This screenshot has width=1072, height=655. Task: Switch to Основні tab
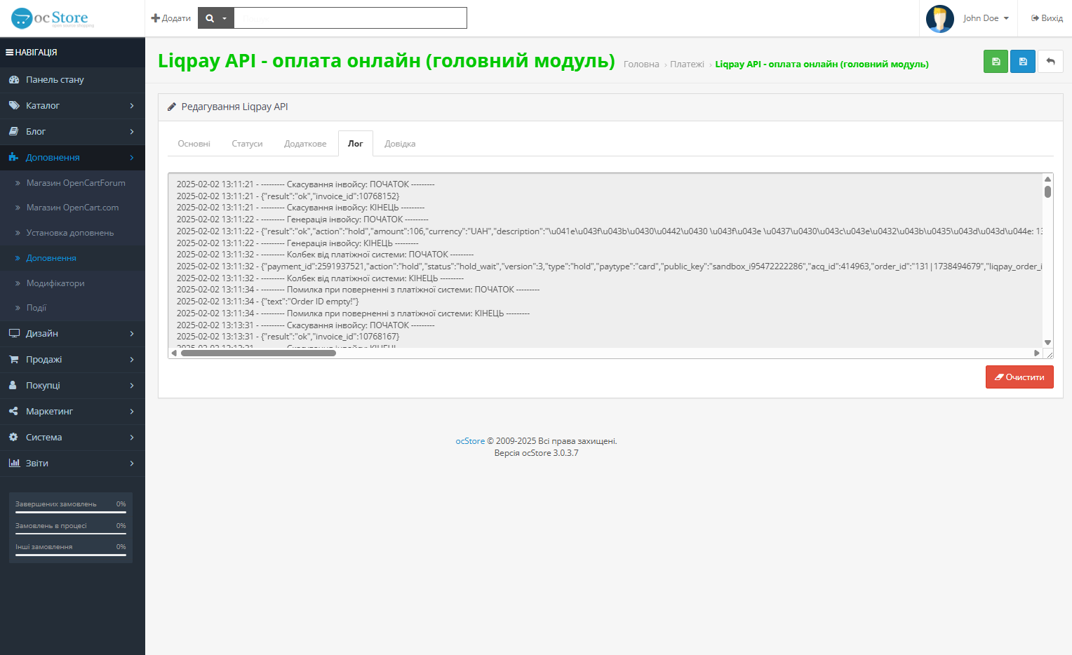194,144
